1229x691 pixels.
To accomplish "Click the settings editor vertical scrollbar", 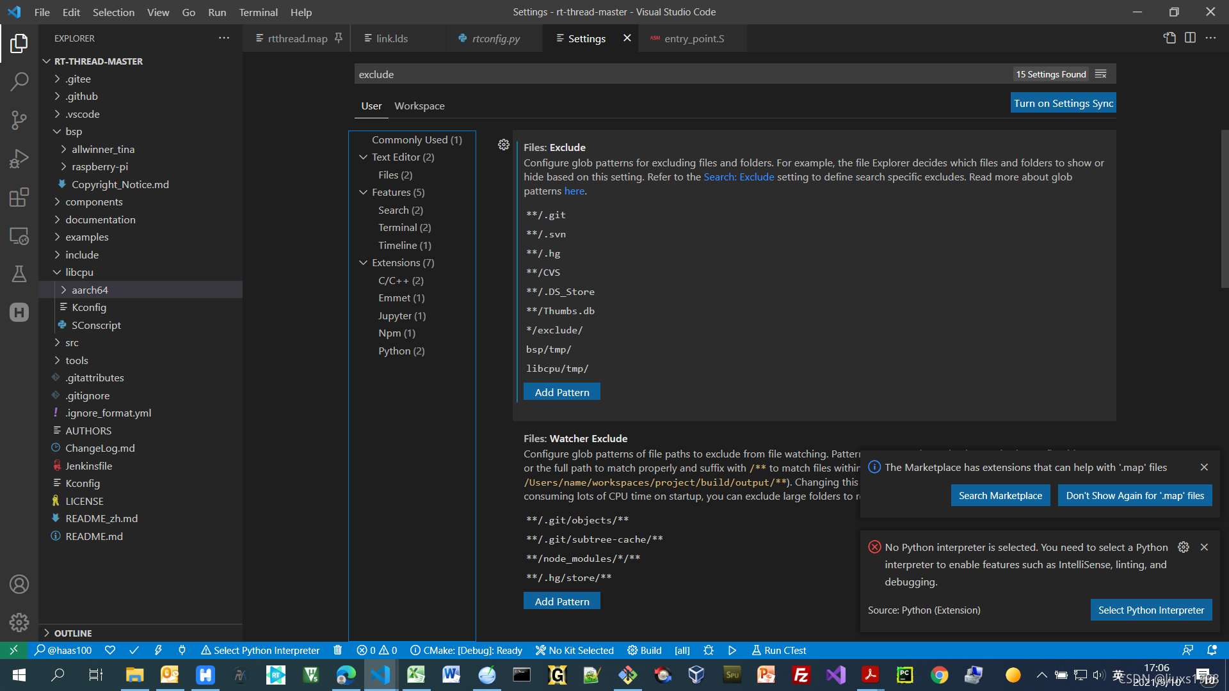I will [x=1225, y=209].
